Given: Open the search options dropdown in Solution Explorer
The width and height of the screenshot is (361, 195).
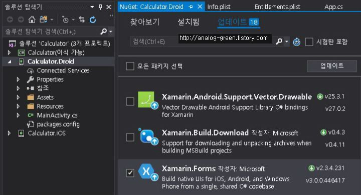Looking at the screenshot, I should [x=111, y=31].
